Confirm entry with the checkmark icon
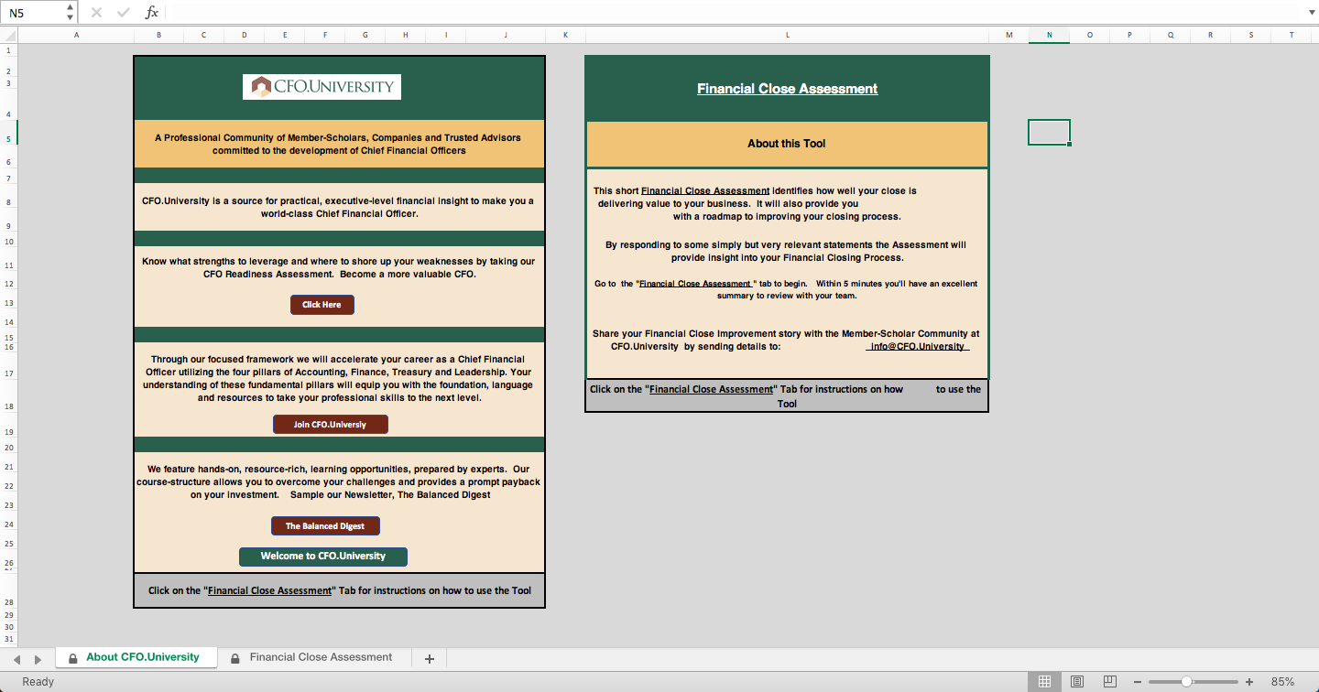Image resolution: width=1319 pixels, height=692 pixels. tap(124, 13)
